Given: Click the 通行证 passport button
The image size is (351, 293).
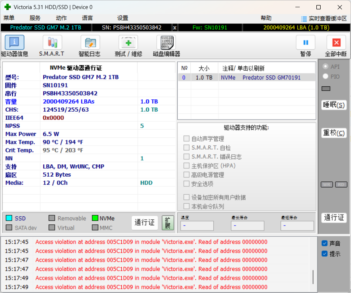Looking at the screenshot, I should (x=145, y=223).
